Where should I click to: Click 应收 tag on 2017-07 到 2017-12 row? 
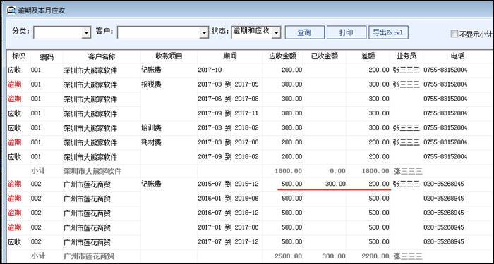pos(15,241)
